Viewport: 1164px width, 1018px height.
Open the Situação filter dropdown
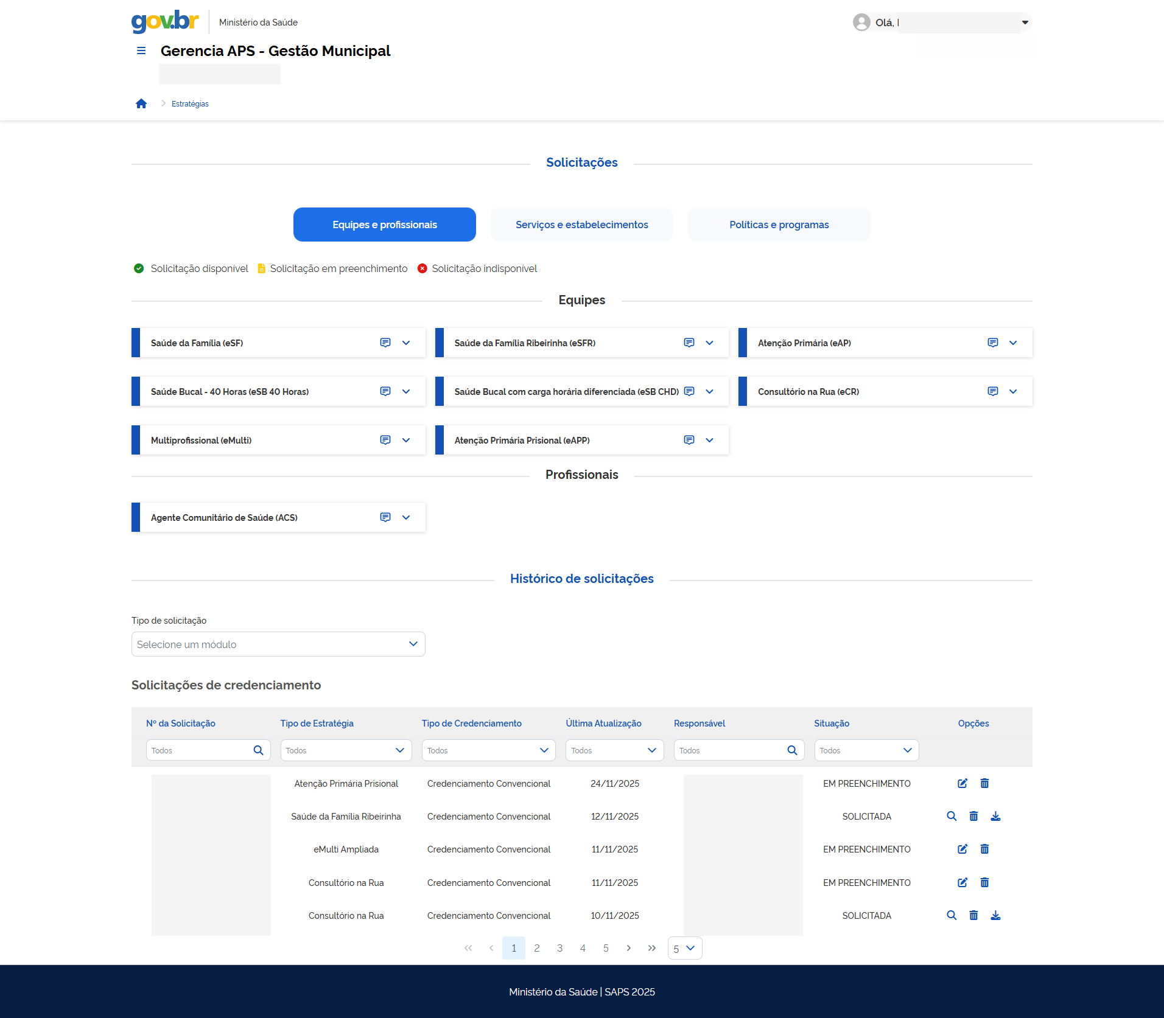(866, 751)
